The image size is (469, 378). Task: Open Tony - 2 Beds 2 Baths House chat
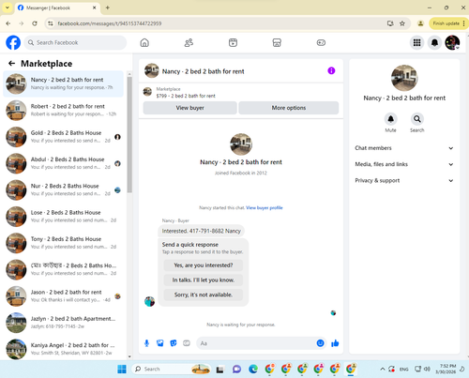point(64,243)
